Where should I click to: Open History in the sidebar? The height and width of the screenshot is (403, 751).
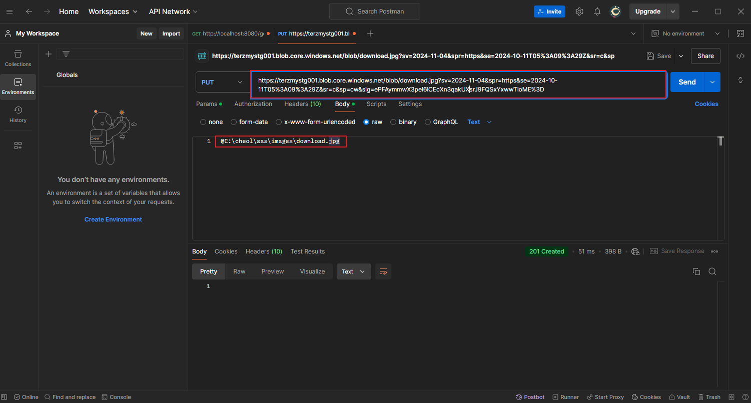(x=18, y=114)
